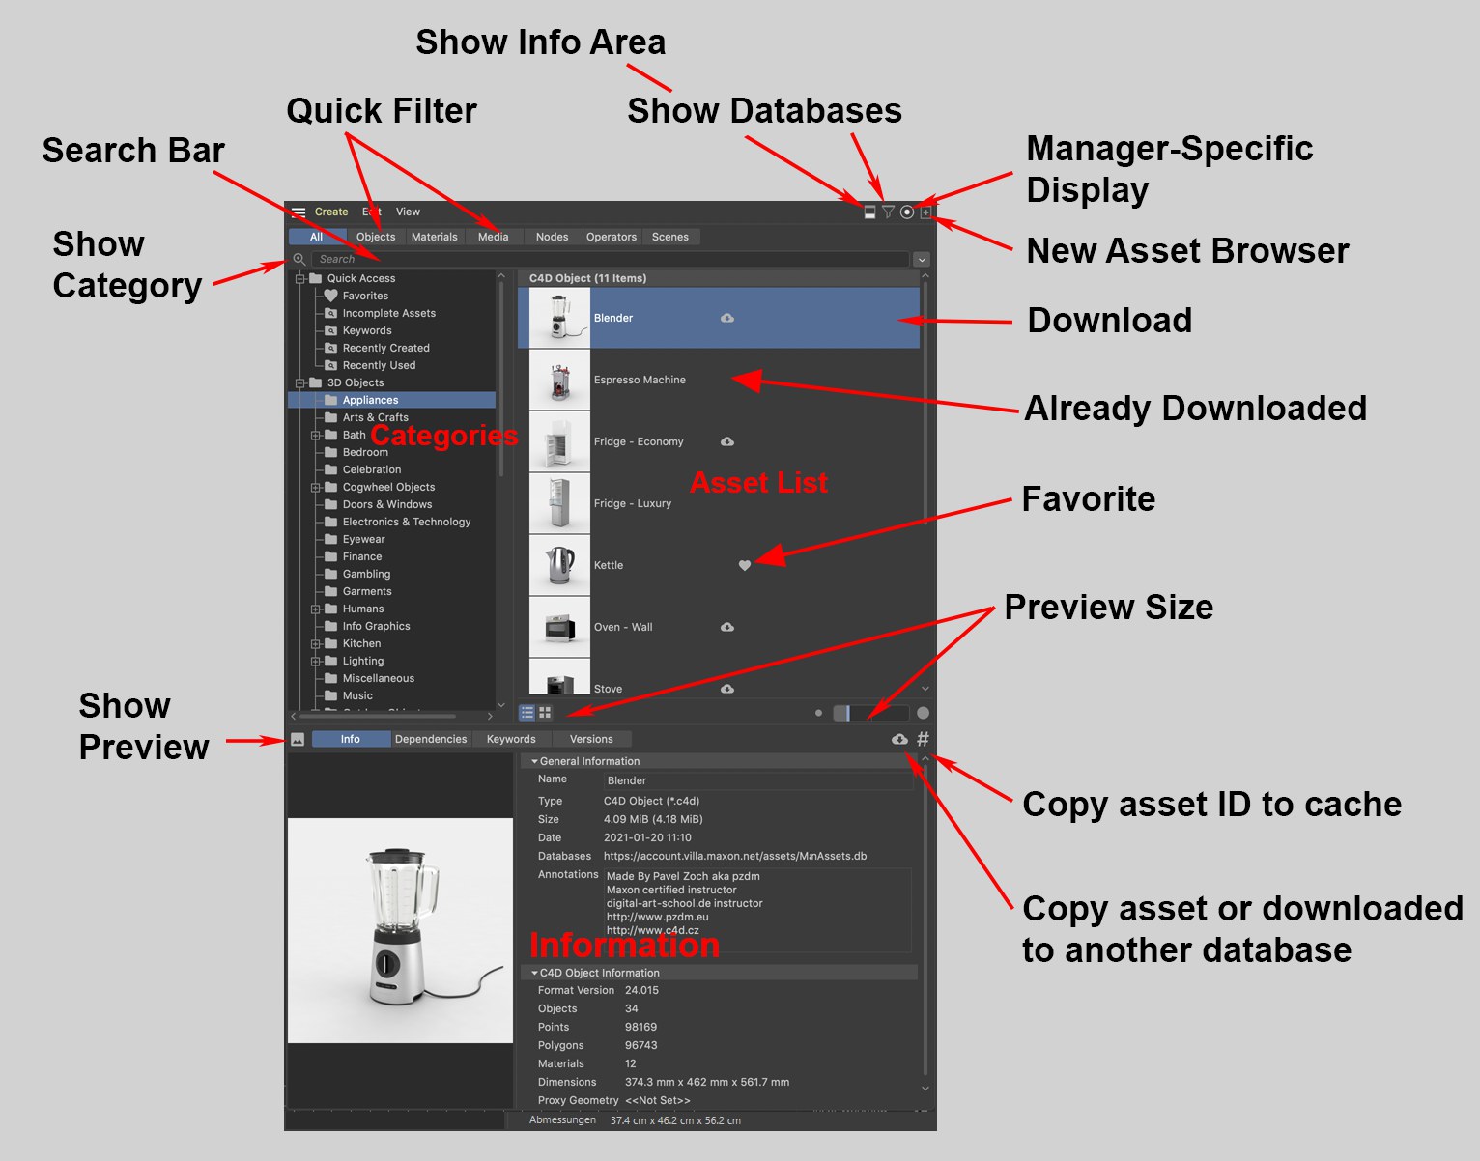This screenshot has height=1161, width=1480.
Task: Select the All quick filter
Action: coord(317,237)
